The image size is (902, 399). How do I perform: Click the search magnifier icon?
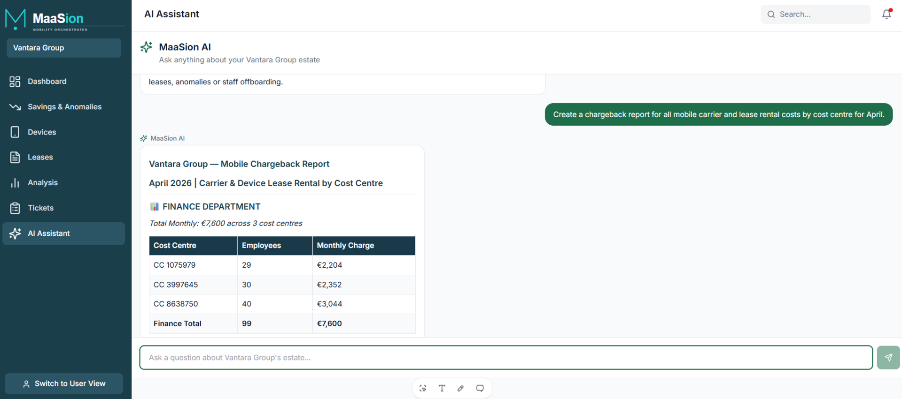[771, 15]
